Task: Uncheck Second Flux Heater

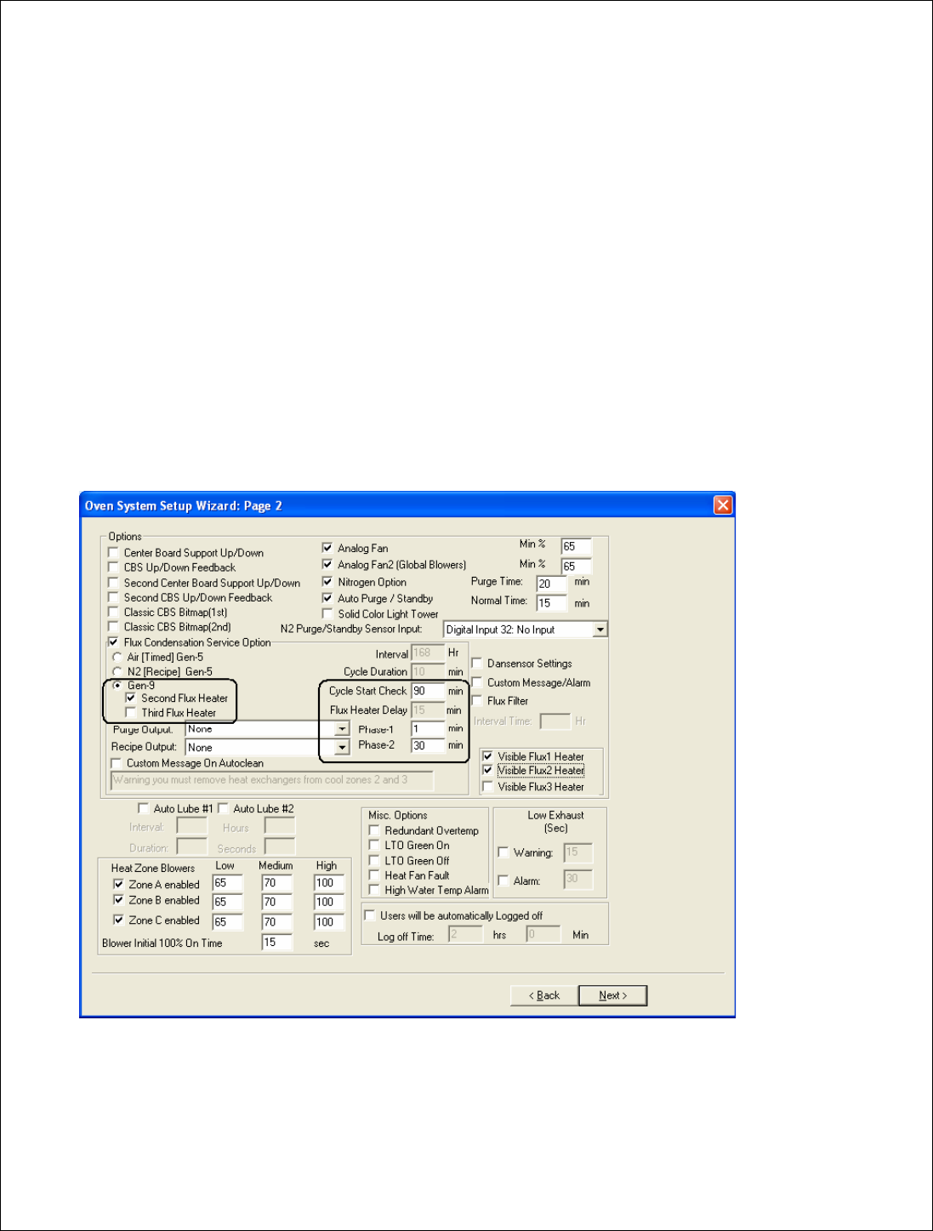Action: 131,698
